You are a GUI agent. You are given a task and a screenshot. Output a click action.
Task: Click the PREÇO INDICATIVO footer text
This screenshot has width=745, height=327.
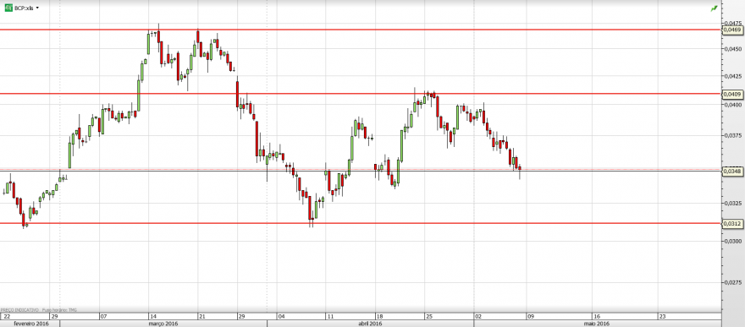(19, 310)
